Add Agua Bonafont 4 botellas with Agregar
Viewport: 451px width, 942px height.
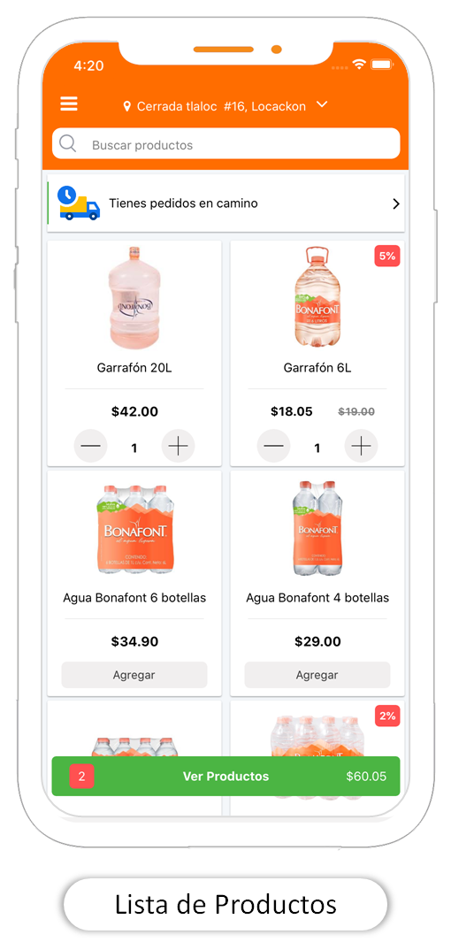click(317, 675)
